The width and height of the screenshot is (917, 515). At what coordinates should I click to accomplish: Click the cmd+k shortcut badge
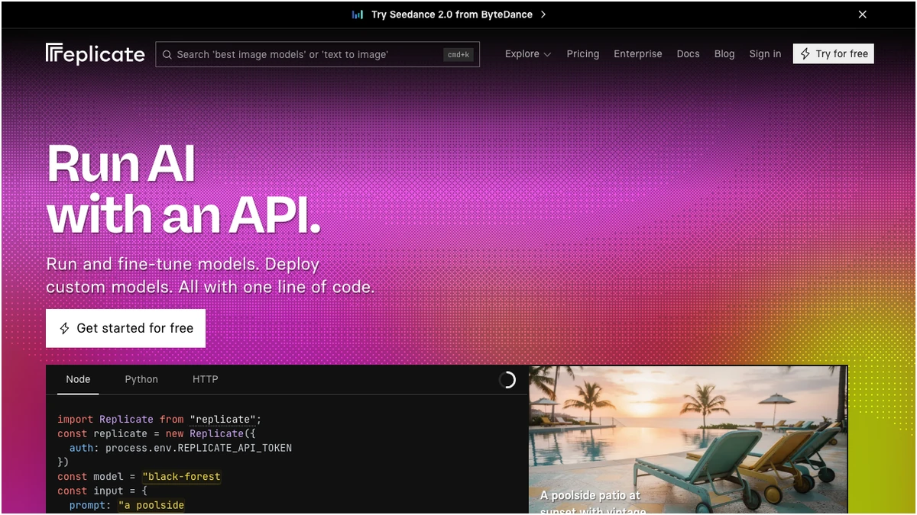tap(458, 54)
